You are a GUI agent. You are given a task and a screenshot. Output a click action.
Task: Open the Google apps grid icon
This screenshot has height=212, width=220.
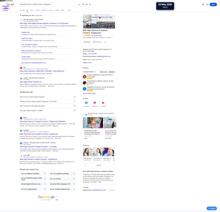207,4
